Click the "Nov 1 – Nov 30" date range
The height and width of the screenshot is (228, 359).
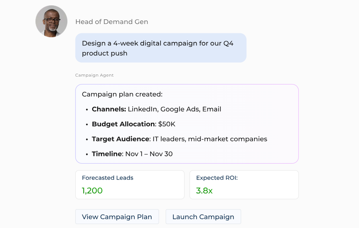click(x=149, y=154)
